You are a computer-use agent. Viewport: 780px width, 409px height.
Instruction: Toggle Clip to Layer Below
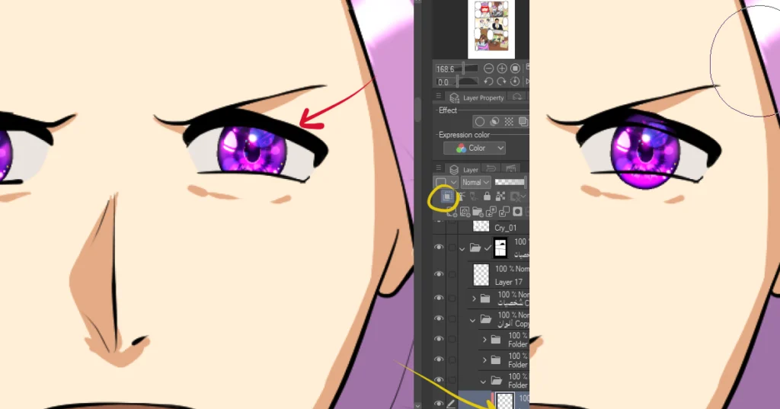coord(447,197)
